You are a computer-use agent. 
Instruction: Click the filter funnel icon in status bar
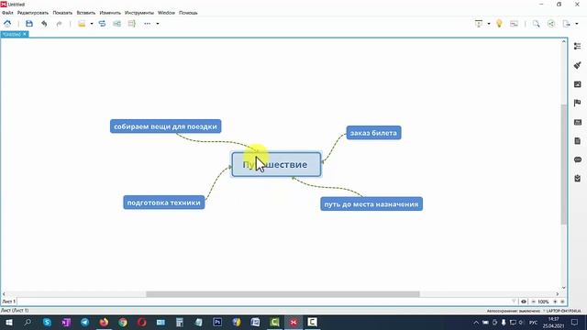tap(514, 302)
